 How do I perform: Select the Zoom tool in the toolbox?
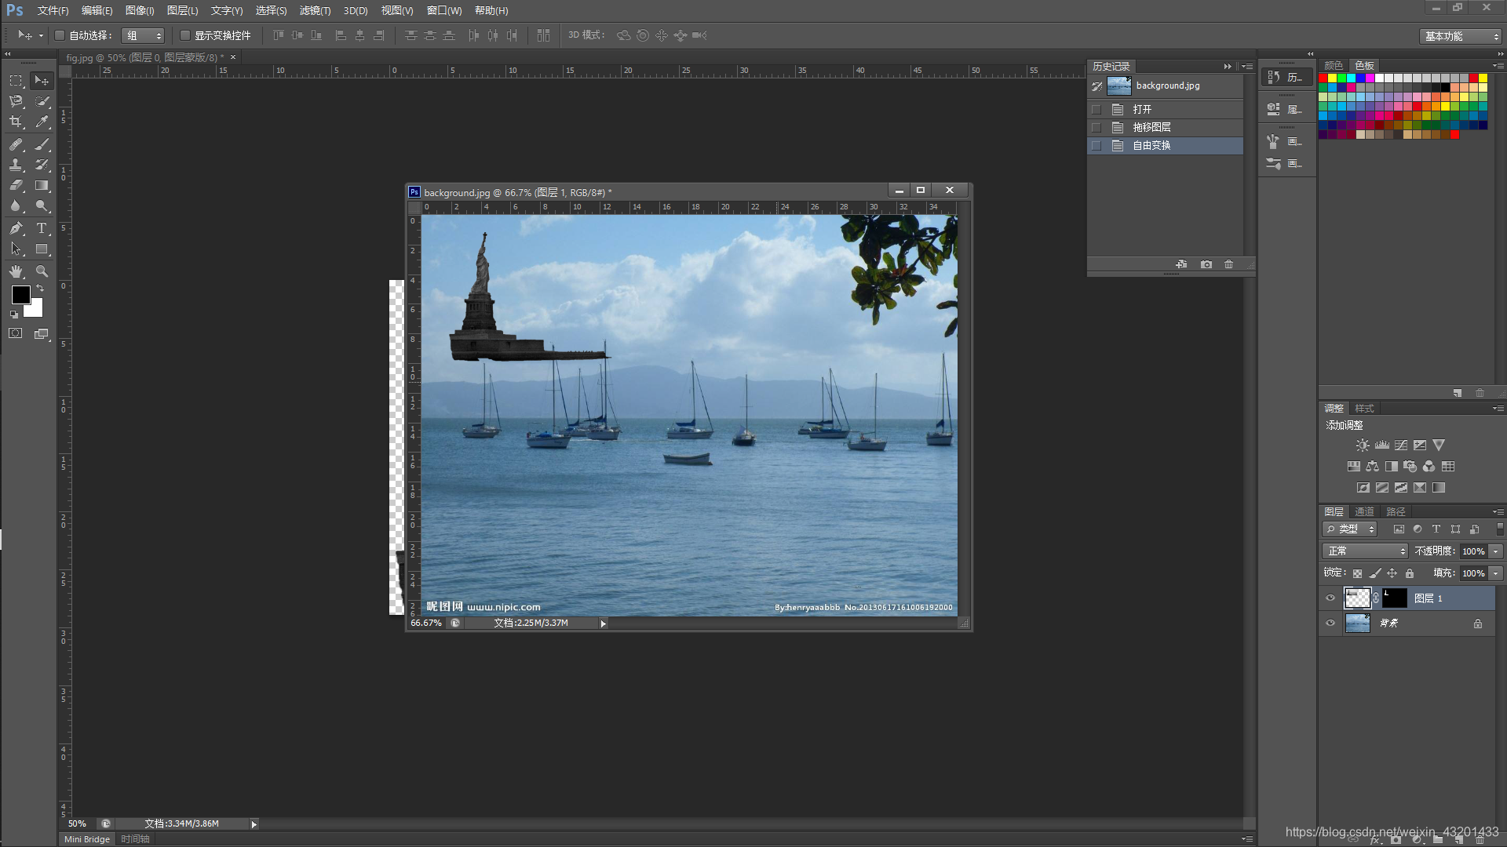[x=42, y=271]
